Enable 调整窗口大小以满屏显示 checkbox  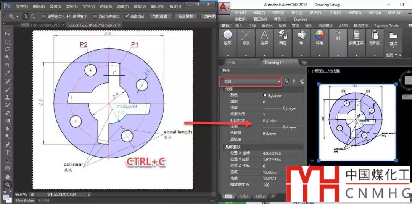point(44,17)
